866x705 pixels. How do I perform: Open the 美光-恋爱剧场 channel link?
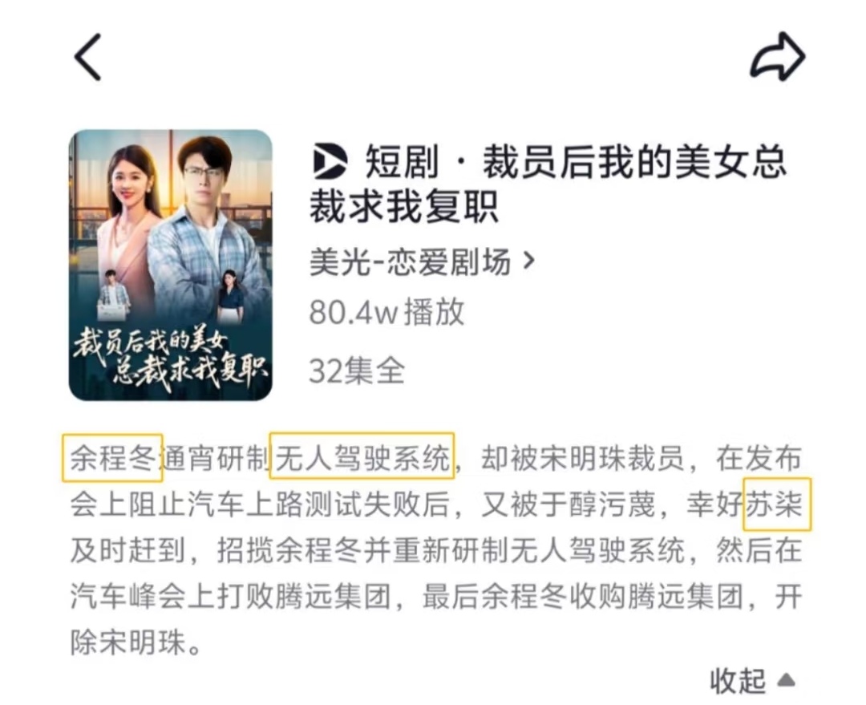[x=410, y=261]
